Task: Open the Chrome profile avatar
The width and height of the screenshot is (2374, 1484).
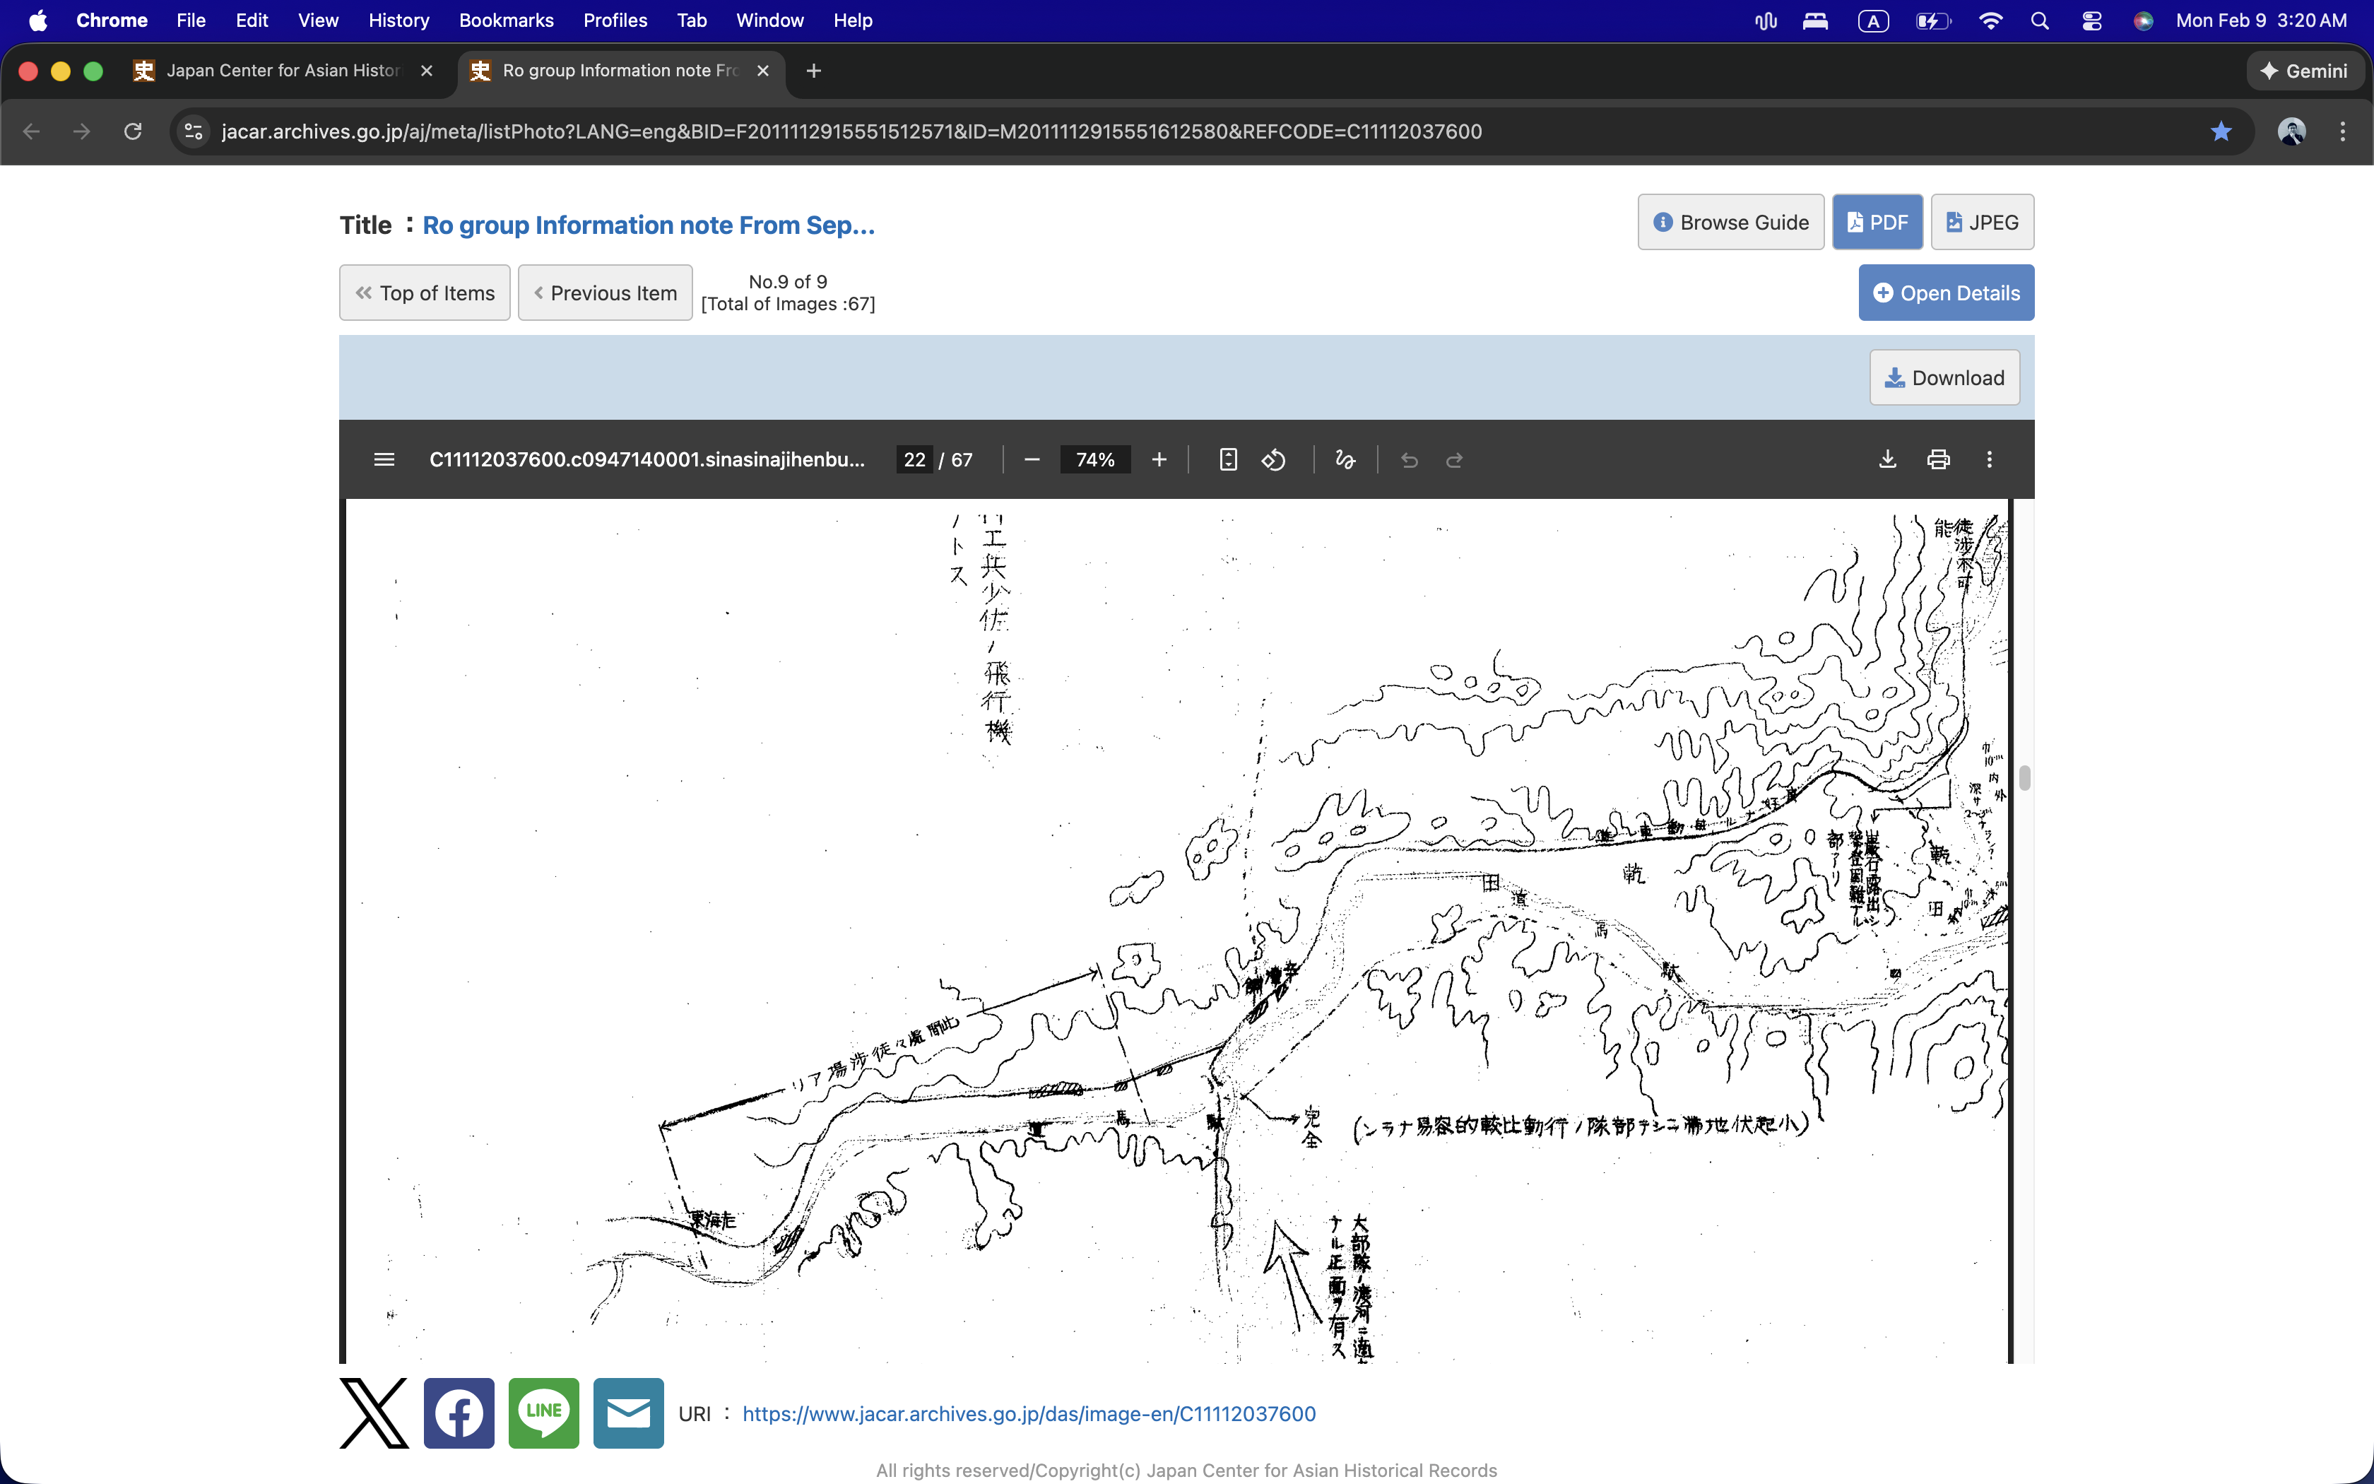Action: click(x=2291, y=131)
